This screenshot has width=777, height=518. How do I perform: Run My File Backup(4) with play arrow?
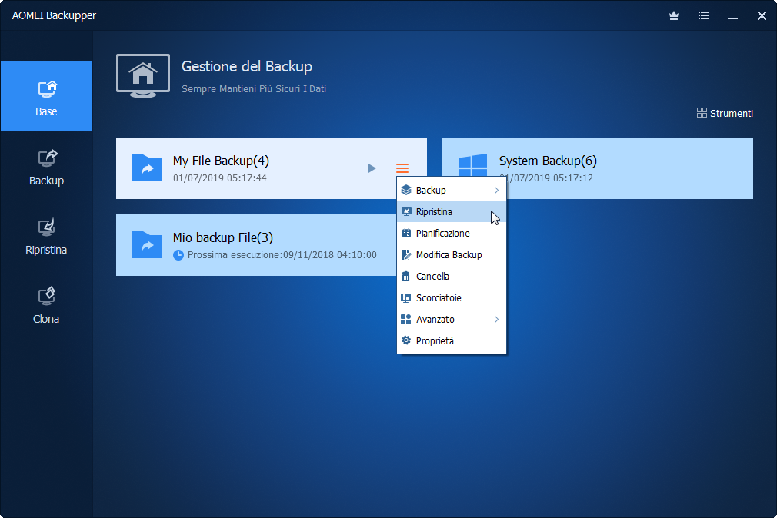(372, 168)
